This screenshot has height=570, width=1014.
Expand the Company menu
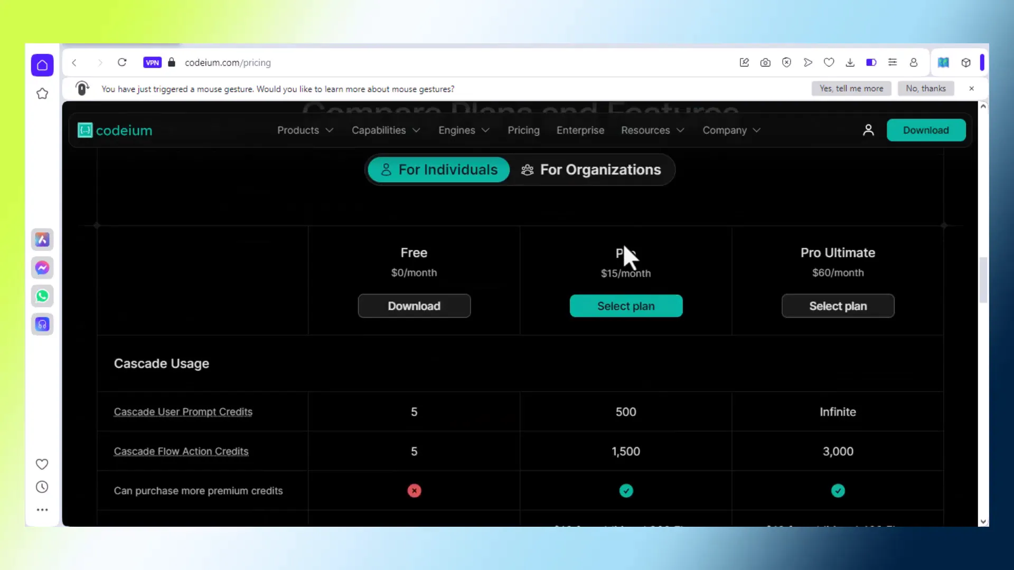[731, 130]
